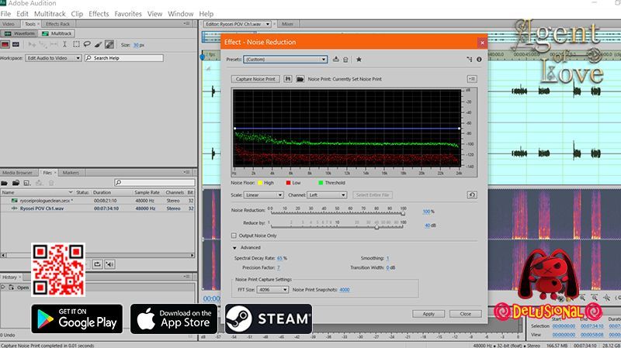621x348 pixels.
Task: Open channel map routing icon in effect dialog
Action: (x=470, y=60)
